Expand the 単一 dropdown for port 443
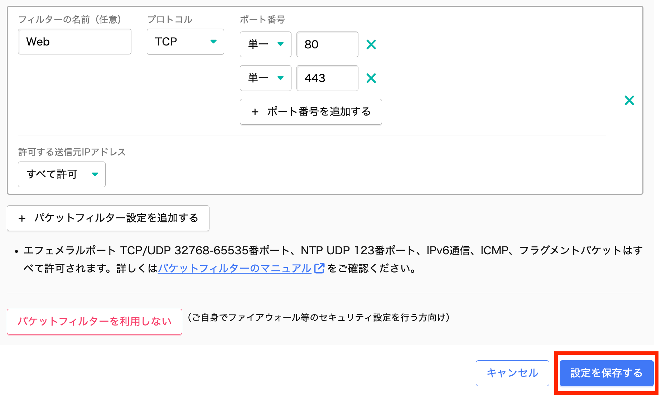Screen dimensions: 661x404 tap(265, 78)
